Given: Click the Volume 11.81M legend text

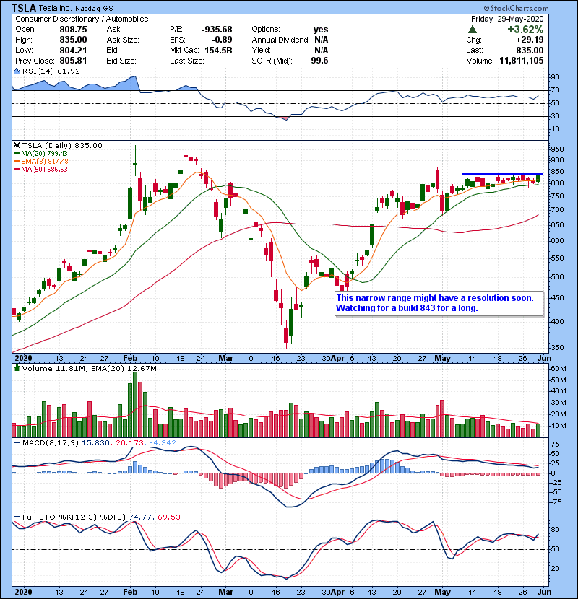Looking at the screenshot, I should point(54,369).
